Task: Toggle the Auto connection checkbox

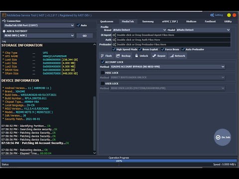Action: pyautogui.click(x=78, y=25)
